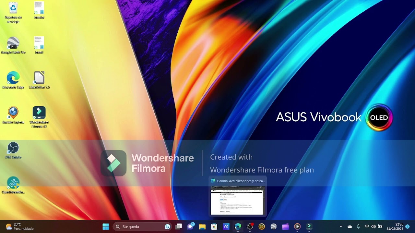Open LibreOffice 7.5 desktop shortcut

click(39, 80)
